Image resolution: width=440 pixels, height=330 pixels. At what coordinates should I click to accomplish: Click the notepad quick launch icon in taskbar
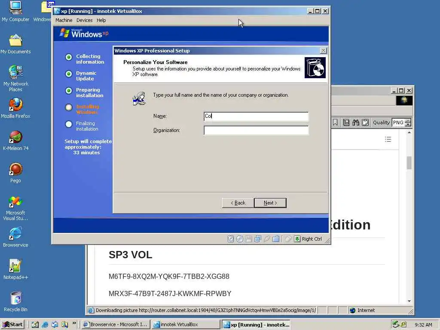[35, 324]
